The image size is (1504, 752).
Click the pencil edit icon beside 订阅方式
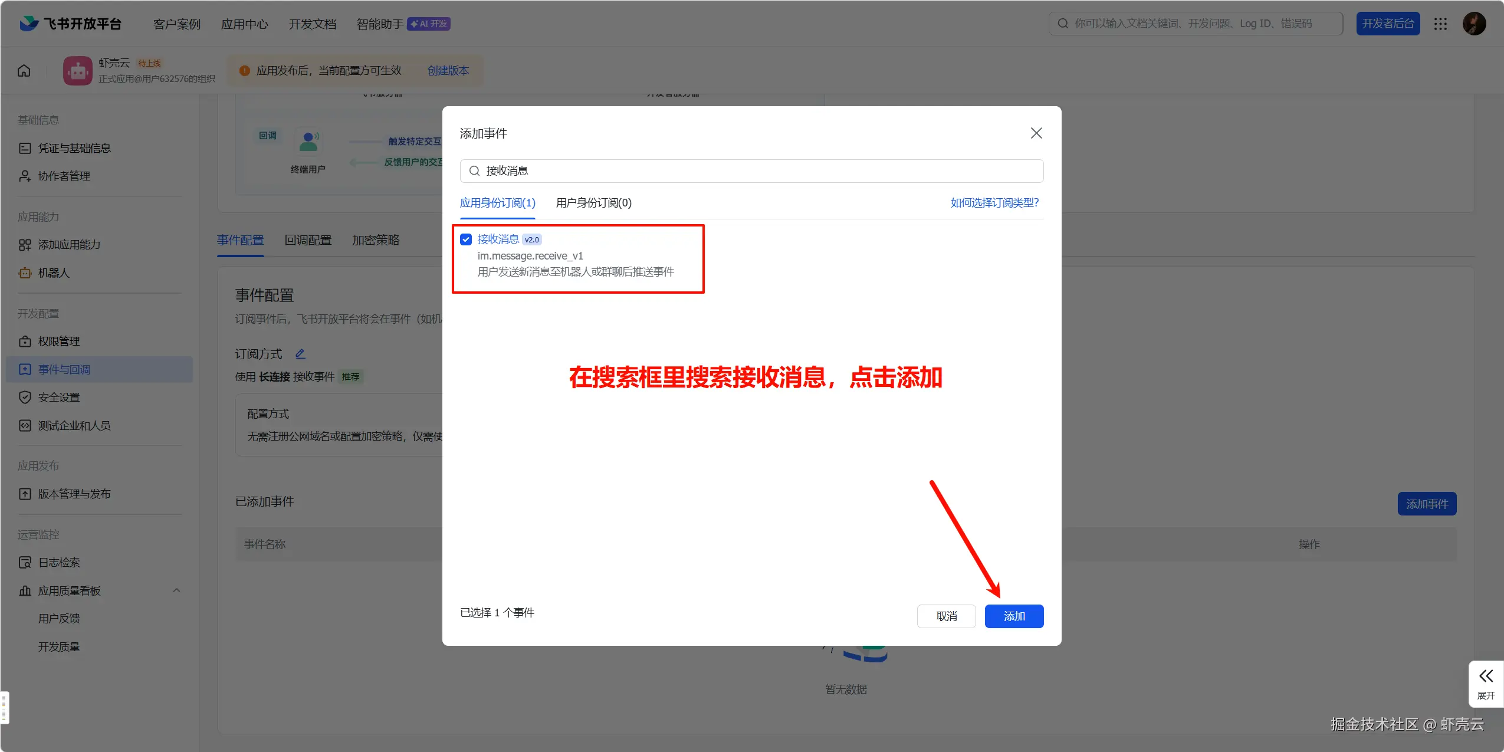300,353
